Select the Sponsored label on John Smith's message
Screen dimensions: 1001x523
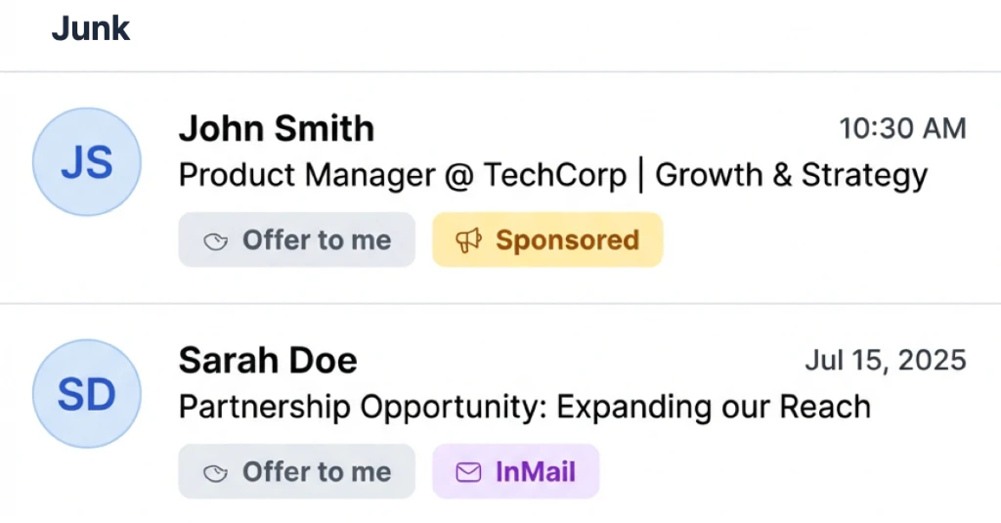click(566, 240)
